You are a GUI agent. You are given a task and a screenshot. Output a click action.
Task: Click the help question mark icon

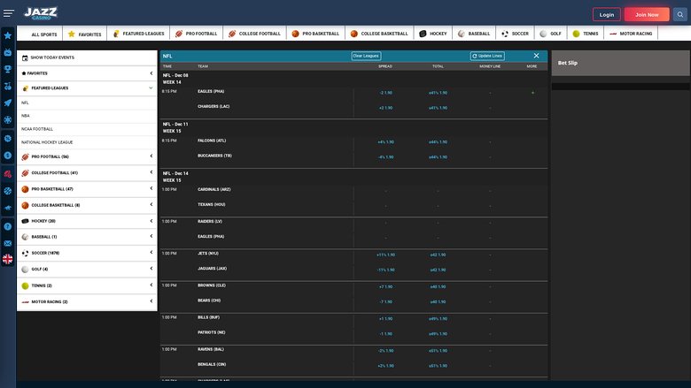pyautogui.click(x=8, y=226)
